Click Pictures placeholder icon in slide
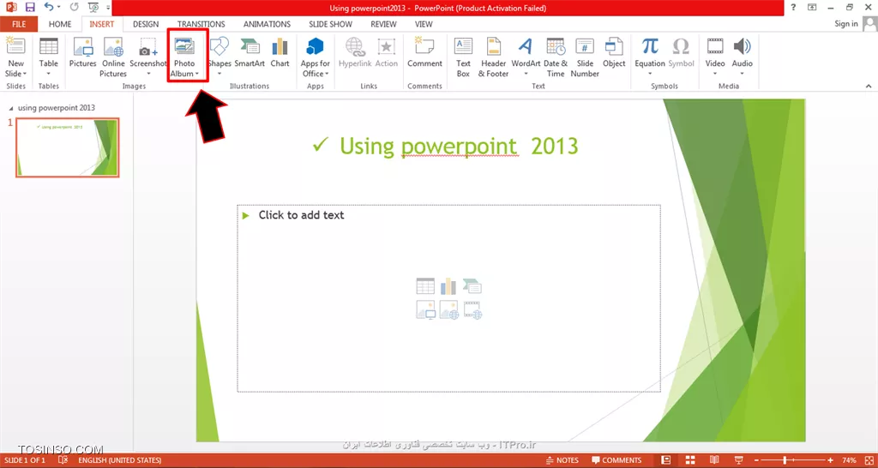878x468 pixels. (425, 309)
